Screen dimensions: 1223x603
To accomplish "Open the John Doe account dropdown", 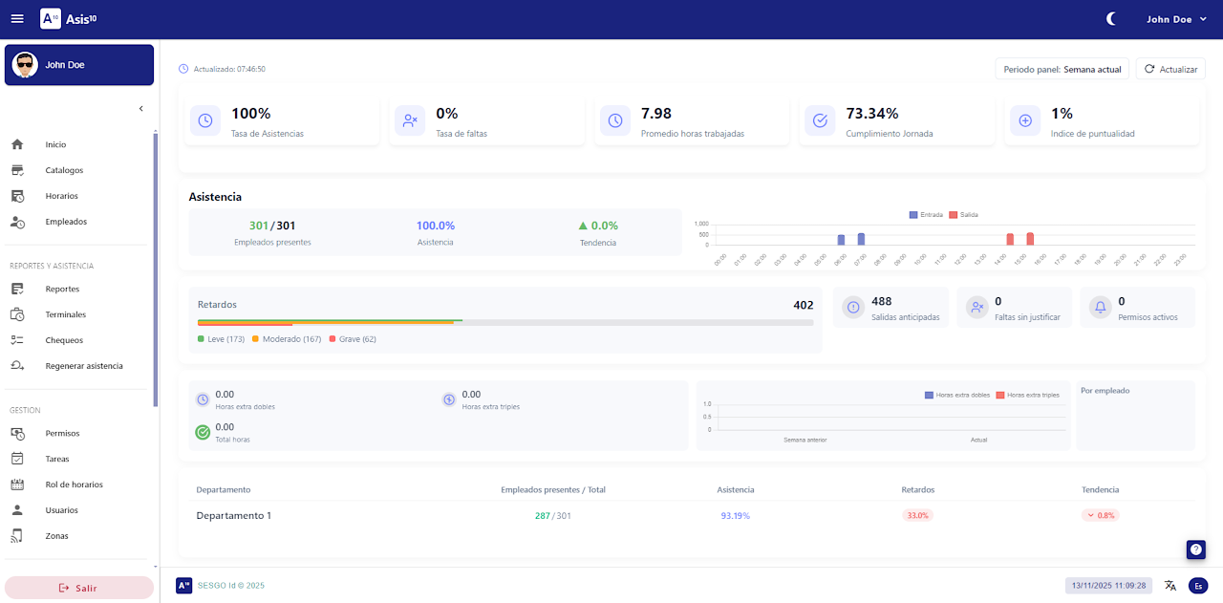I will click(x=1175, y=18).
